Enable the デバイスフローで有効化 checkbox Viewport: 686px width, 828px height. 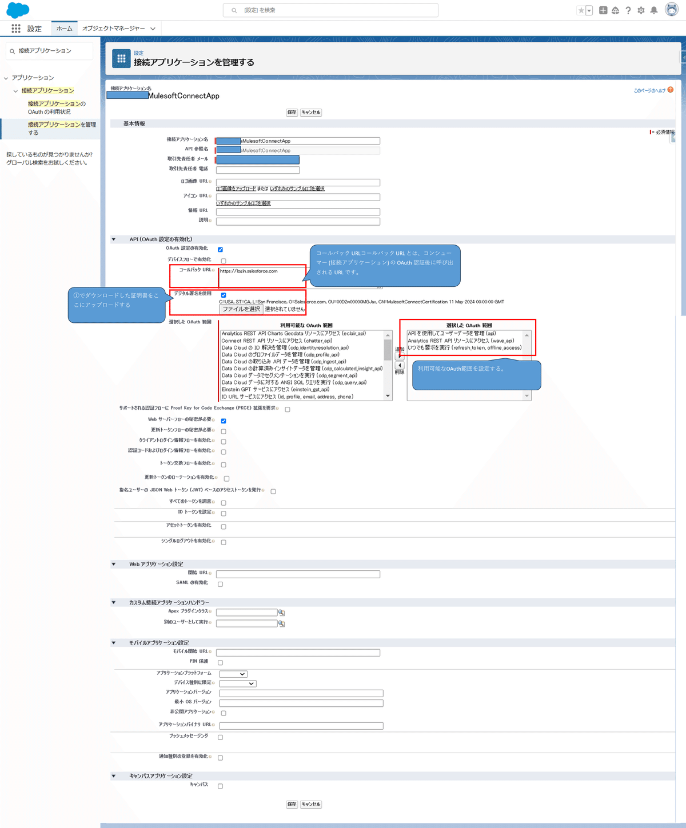tap(224, 260)
